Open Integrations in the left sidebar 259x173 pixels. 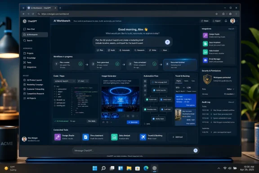click(30, 67)
